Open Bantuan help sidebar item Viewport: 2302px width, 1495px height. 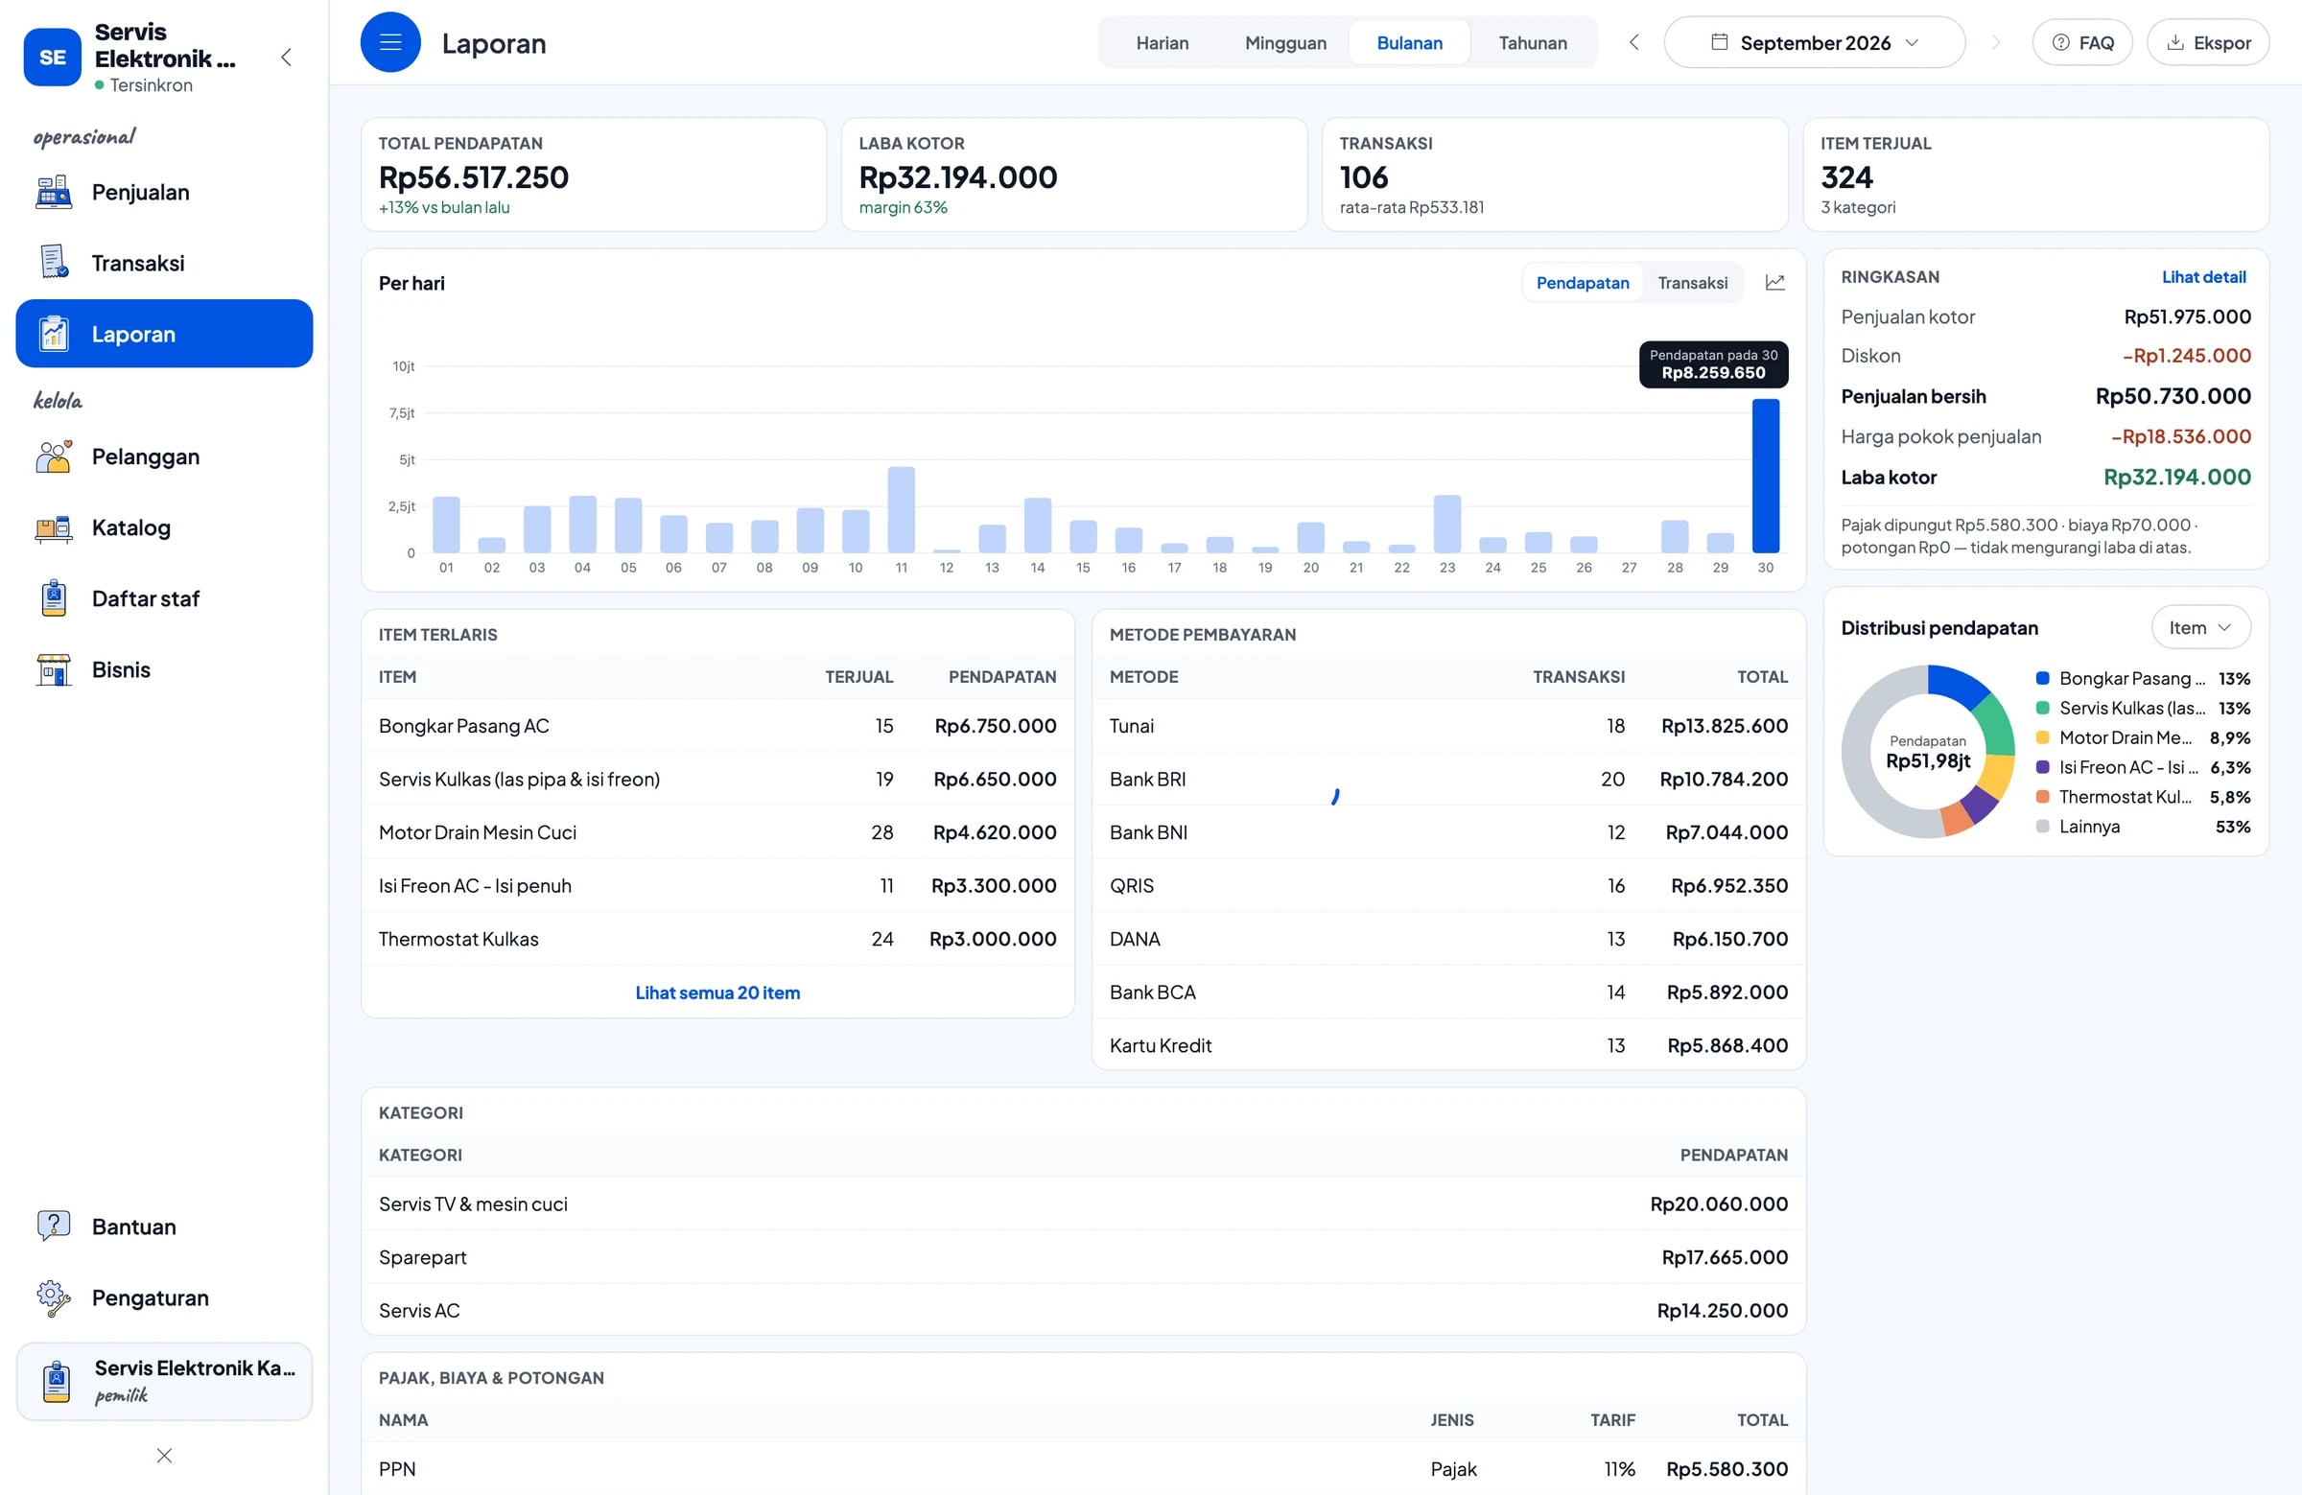pos(164,1226)
